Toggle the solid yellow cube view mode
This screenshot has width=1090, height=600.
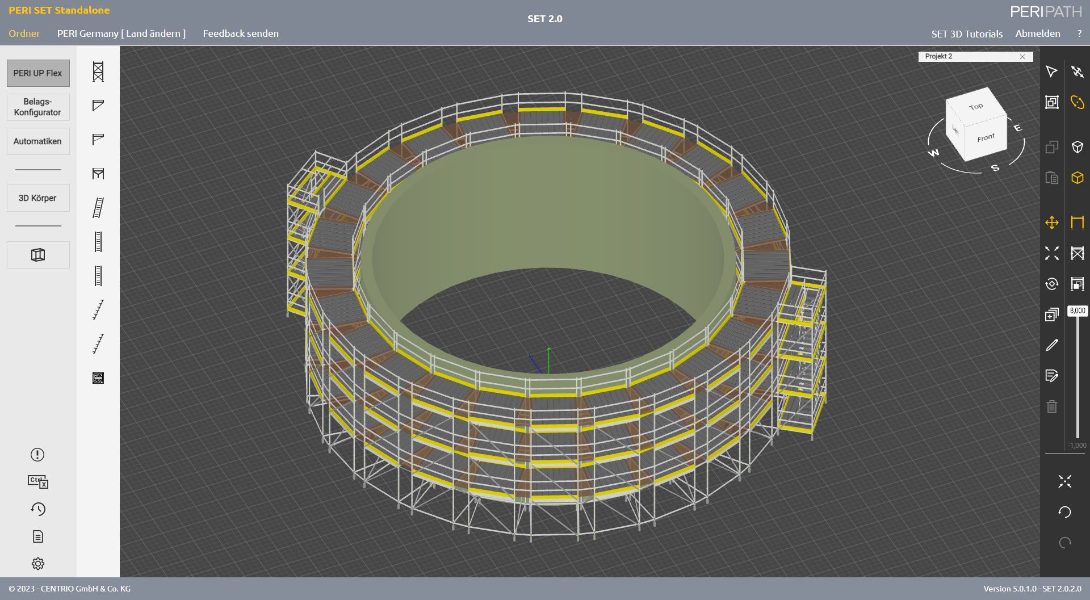1077,177
